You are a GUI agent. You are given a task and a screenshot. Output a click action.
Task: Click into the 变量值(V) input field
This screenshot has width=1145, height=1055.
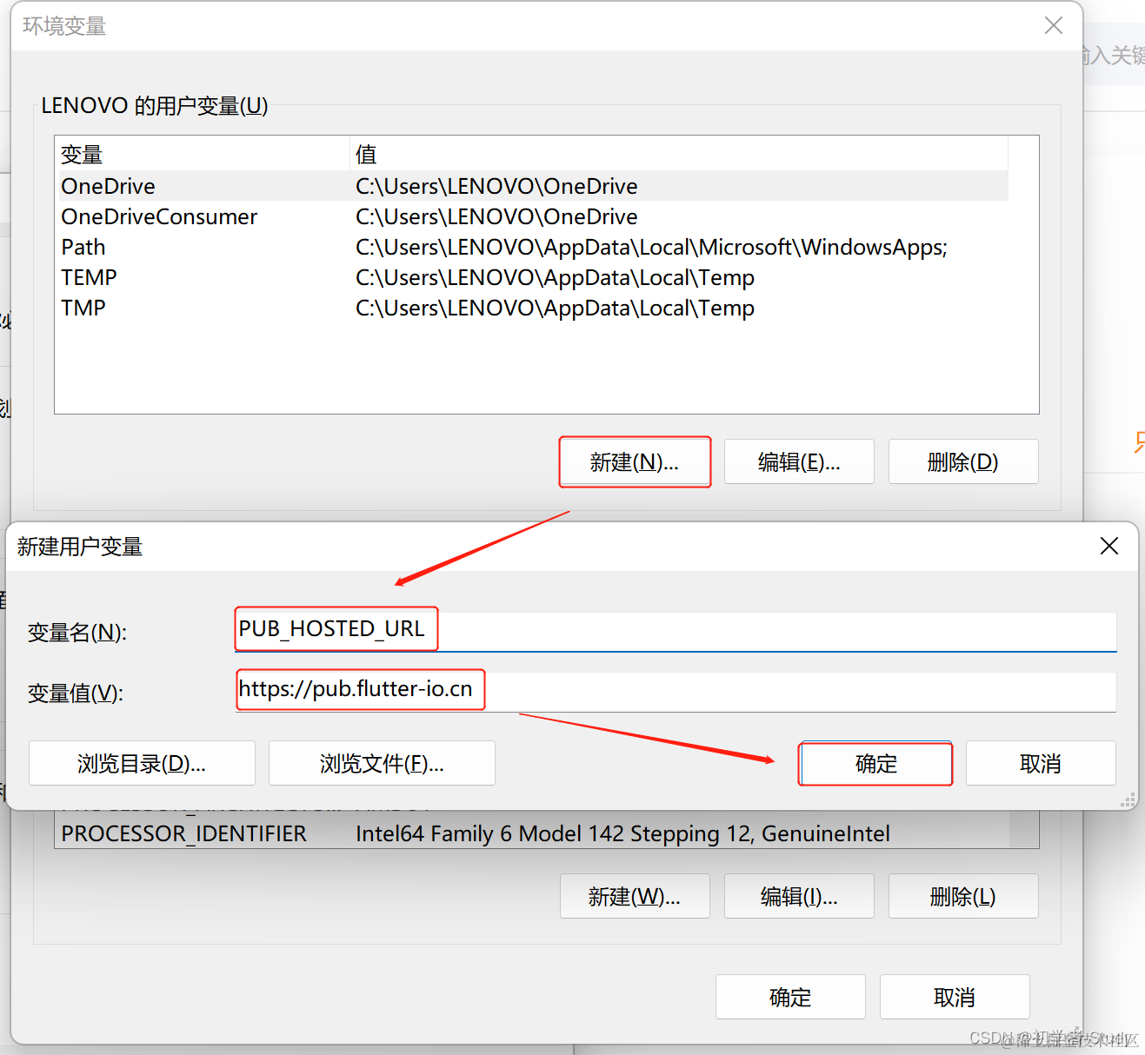(676, 692)
